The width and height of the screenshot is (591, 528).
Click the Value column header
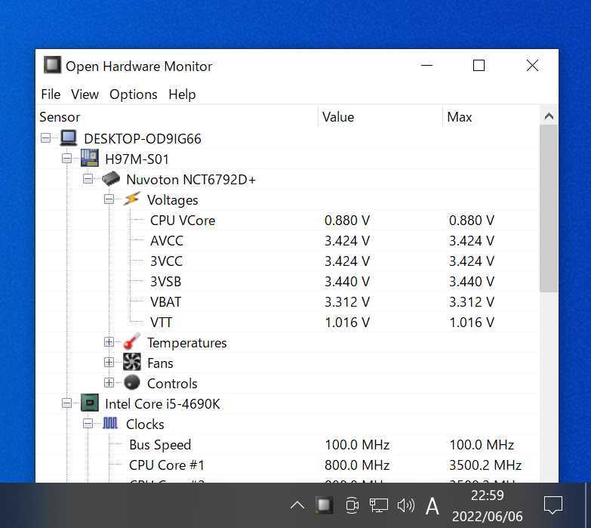(380, 117)
